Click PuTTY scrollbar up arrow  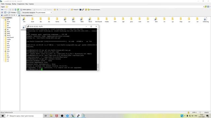[98, 29]
